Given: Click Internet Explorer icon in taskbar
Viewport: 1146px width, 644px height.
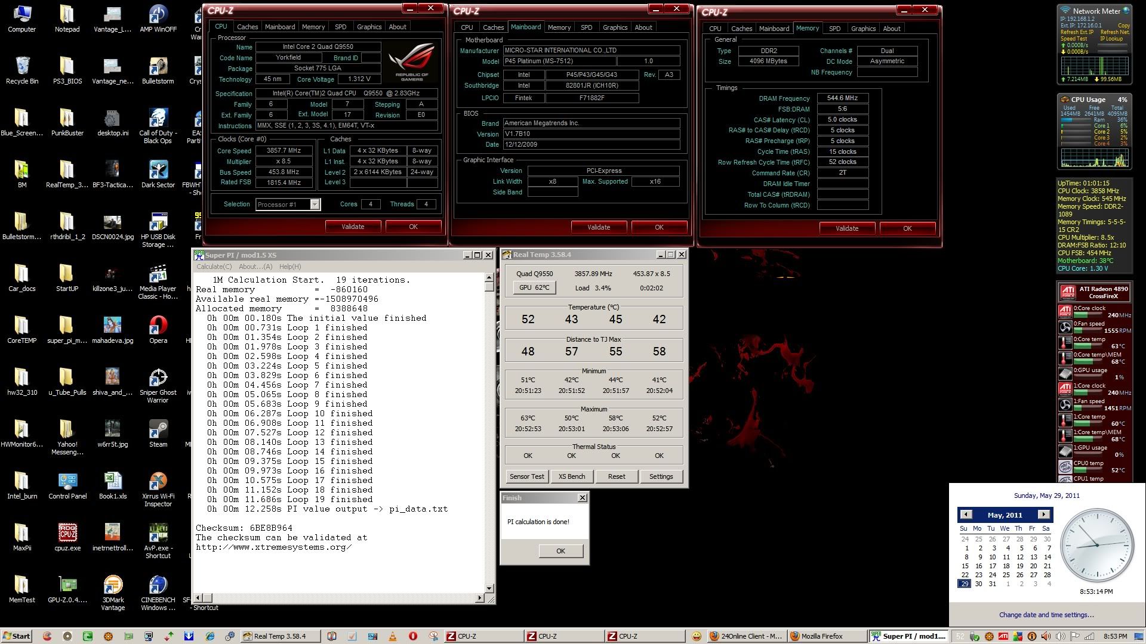Looking at the screenshot, I should 210,636.
